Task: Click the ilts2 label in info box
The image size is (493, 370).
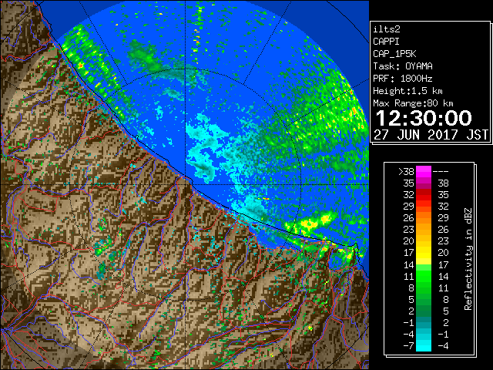Action: (x=387, y=29)
